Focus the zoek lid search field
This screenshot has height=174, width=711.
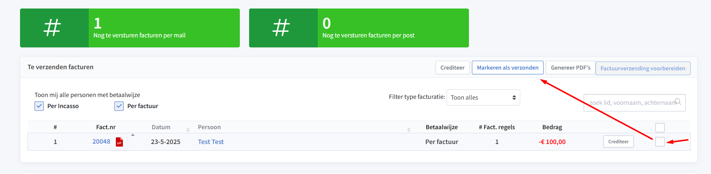[635, 103]
